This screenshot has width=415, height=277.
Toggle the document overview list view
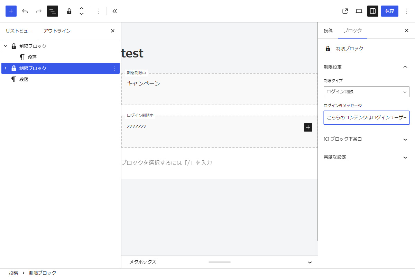[53, 11]
